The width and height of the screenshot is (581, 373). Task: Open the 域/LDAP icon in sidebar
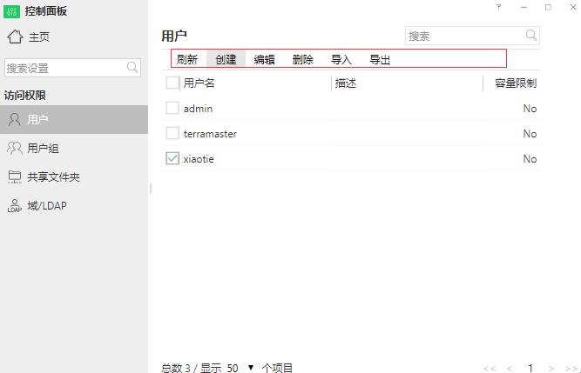click(x=15, y=206)
